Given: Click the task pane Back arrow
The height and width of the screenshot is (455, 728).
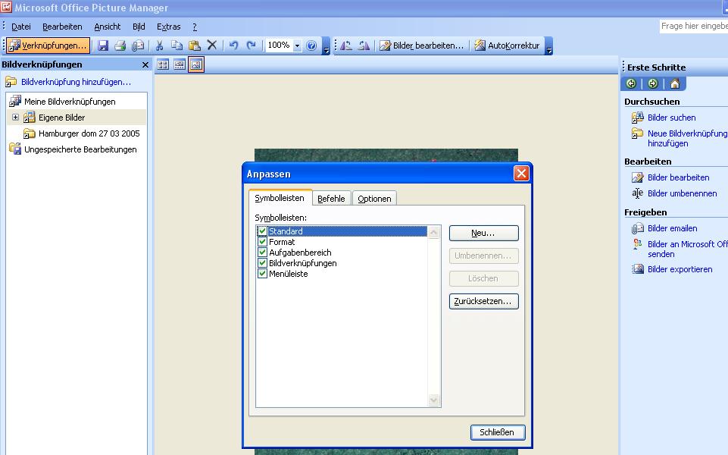Looking at the screenshot, I should pyautogui.click(x=631, y=83).
